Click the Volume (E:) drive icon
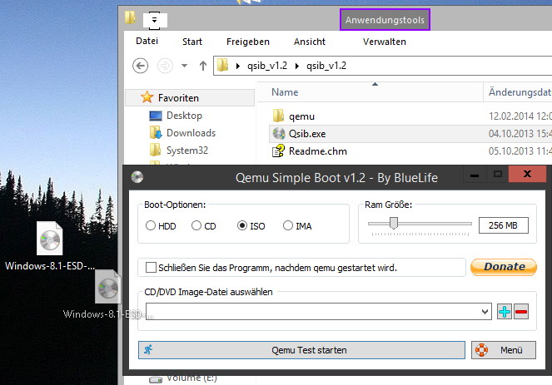Image resolution: width=552 pixels, height=385 pixels. 155,380
